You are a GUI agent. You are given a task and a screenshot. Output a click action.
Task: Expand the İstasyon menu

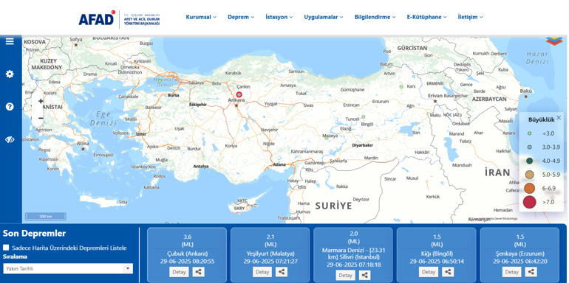coord(279,17)
